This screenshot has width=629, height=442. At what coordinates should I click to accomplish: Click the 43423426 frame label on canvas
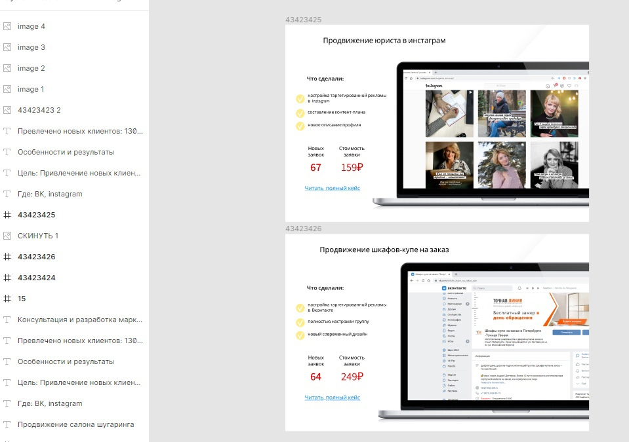click(303, 229)
